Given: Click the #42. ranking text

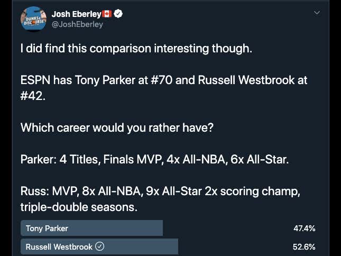Looking at the screenshot, I should (33, 96).
